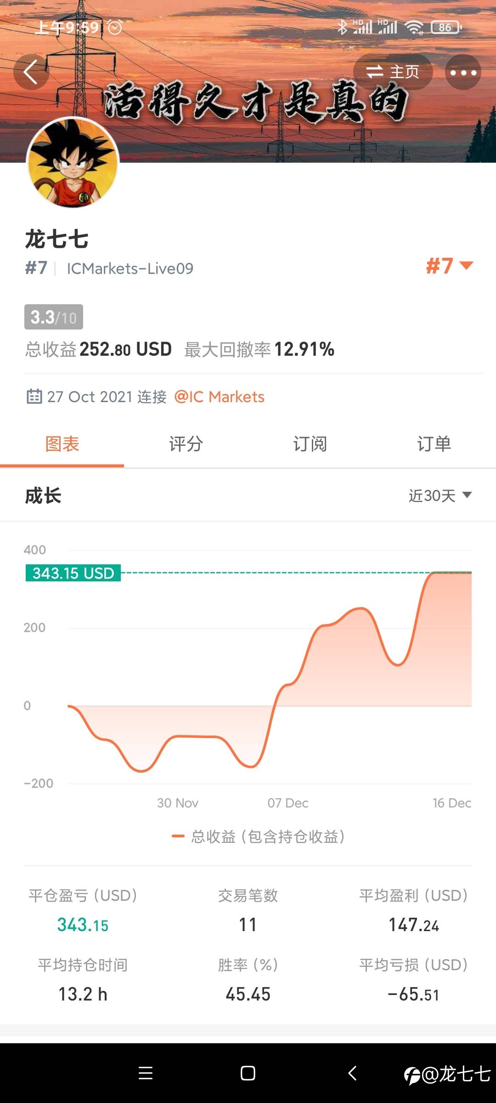Open the three-dot more options menu

pyautogui.click(x=463, y=72)
